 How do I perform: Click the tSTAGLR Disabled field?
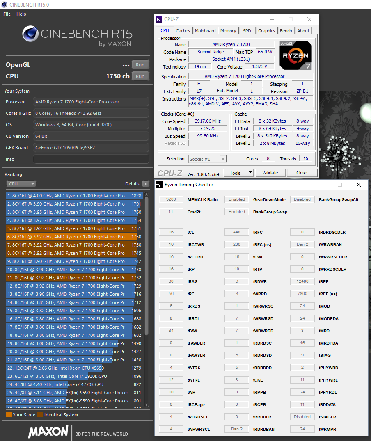coord(302,417)
